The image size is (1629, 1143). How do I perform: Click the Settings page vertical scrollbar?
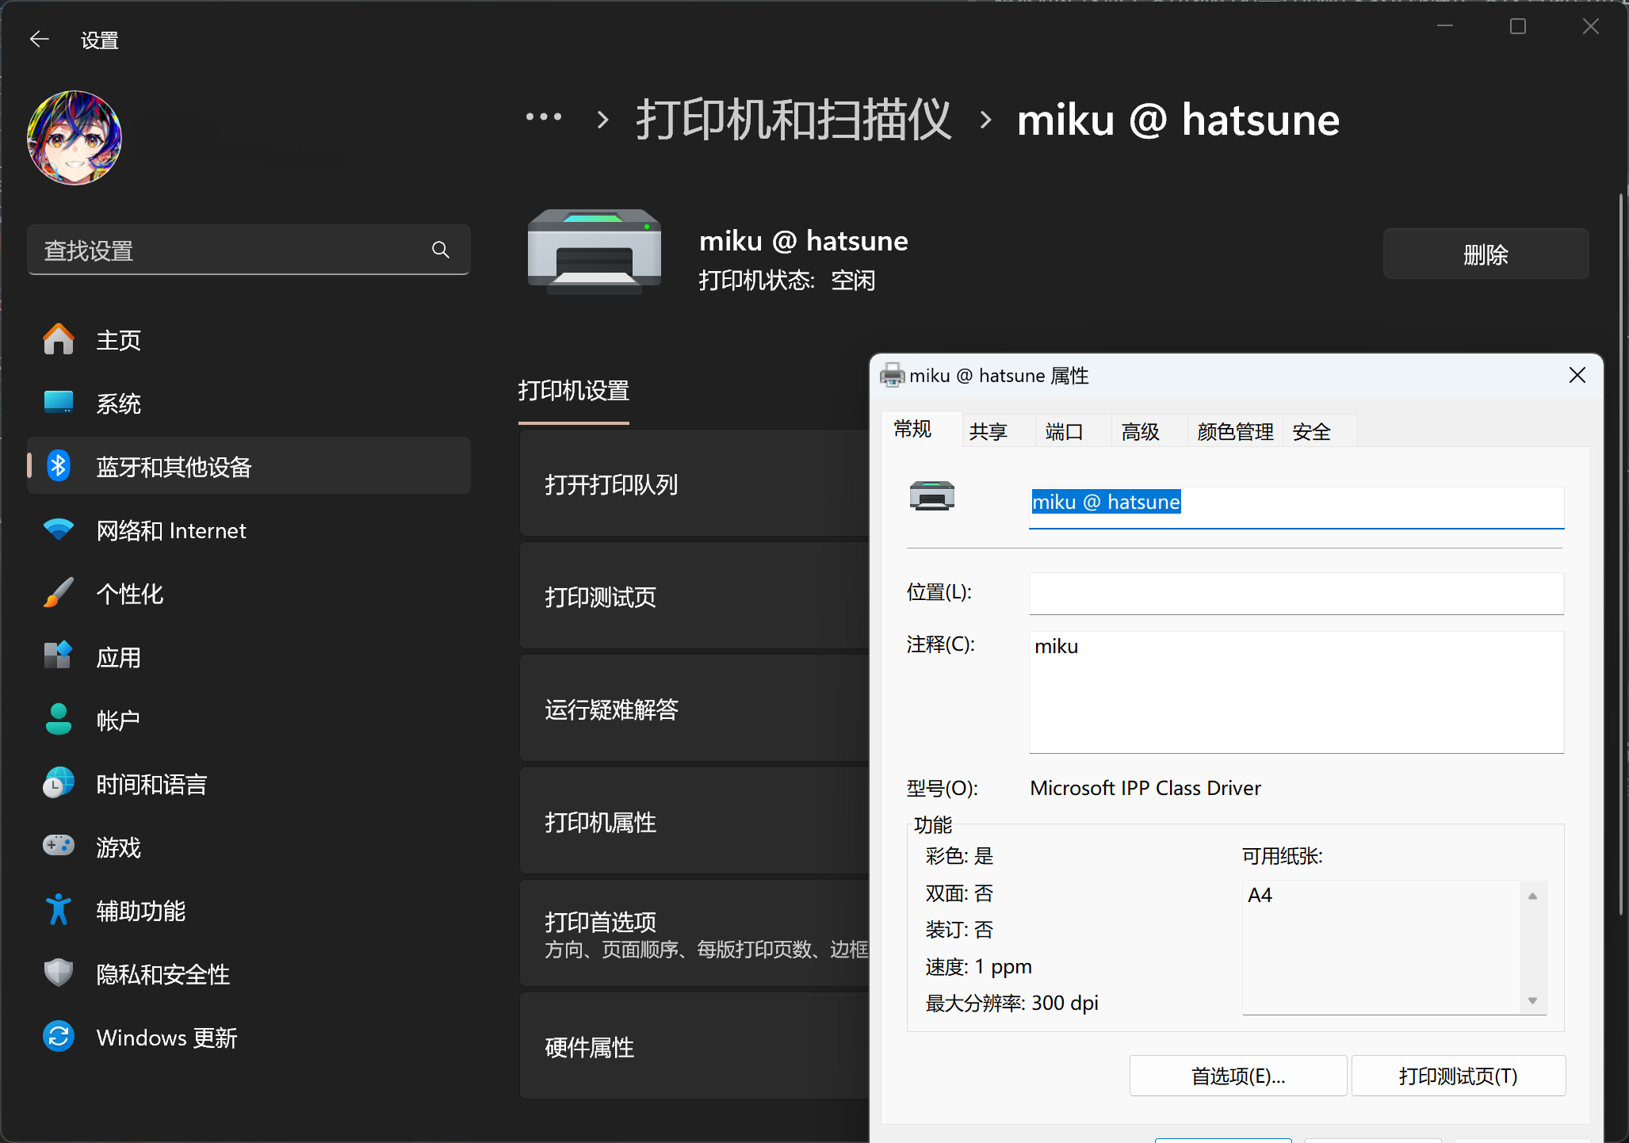point(1621,555)
